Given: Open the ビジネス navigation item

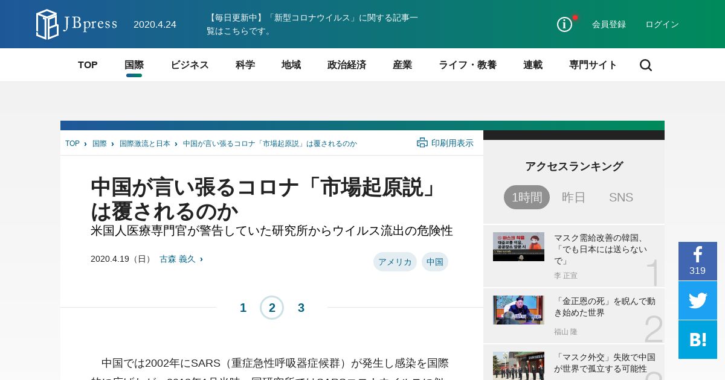Looking at the screenshot, I should point(190,65).
